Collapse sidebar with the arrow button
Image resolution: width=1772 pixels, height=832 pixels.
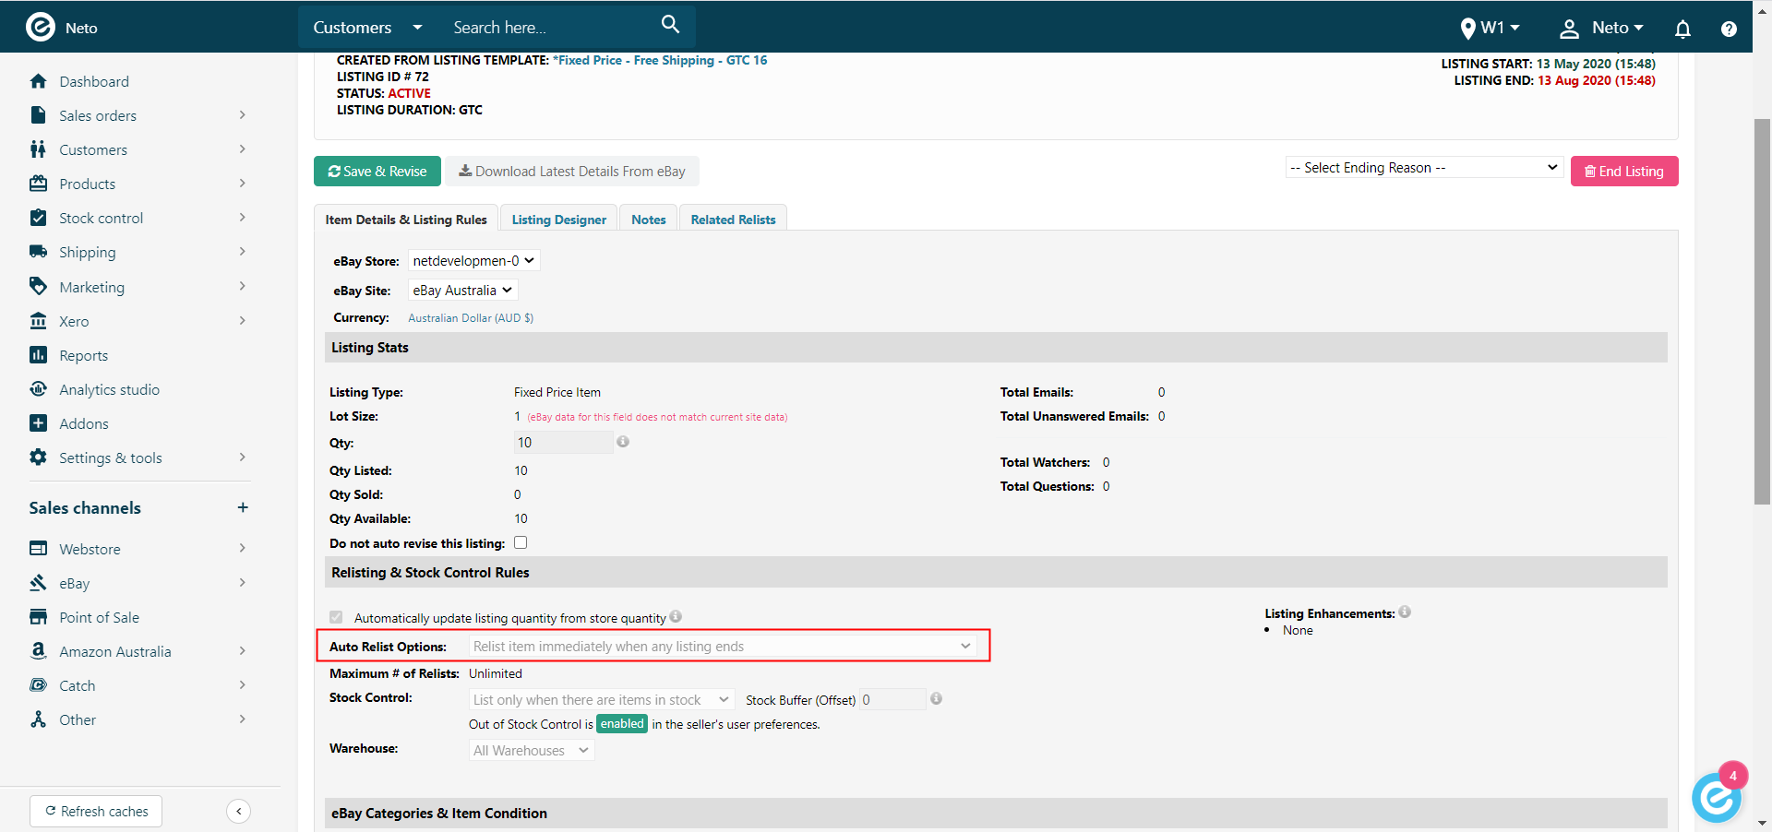(x=238, y=811)
